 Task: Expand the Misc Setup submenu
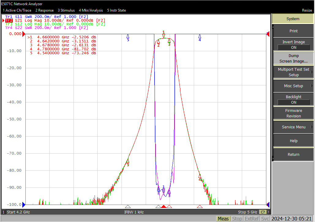pos(294,86)
